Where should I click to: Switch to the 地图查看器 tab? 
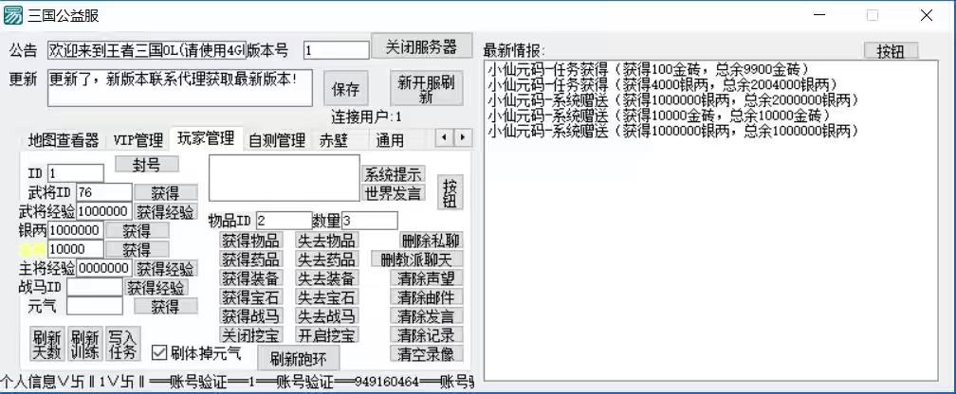pos(63,141)
